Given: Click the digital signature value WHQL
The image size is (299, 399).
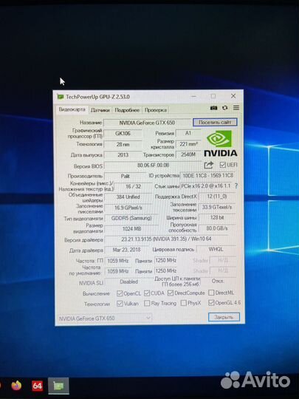Looking at the screenshot, I should 216,249.
